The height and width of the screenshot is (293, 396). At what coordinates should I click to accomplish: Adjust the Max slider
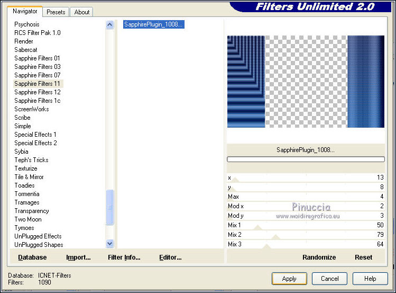tap(306, 197)
